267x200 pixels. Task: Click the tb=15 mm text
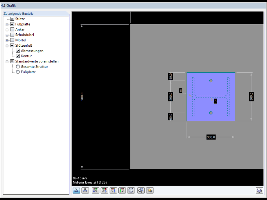coord(80,178)
